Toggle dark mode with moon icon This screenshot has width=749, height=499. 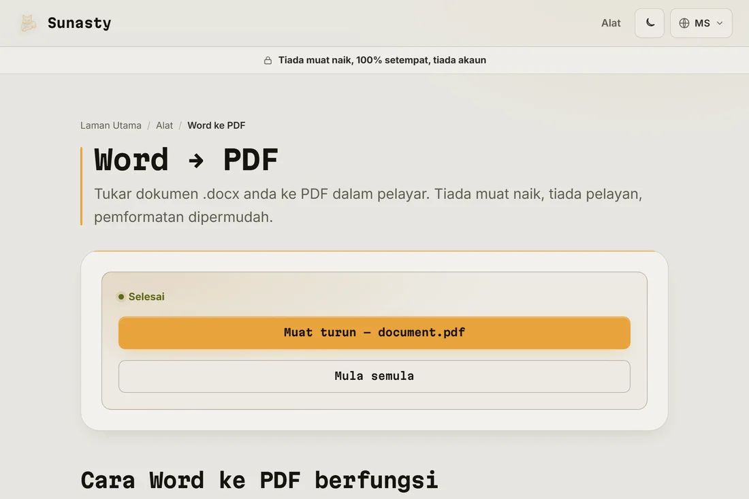tap(649, 23)
